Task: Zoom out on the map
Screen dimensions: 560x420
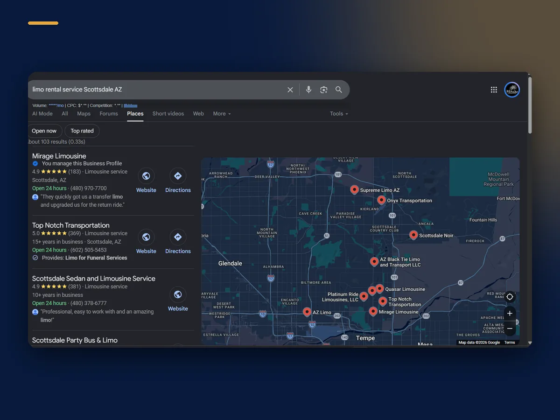Action: (x=510, y=329)
